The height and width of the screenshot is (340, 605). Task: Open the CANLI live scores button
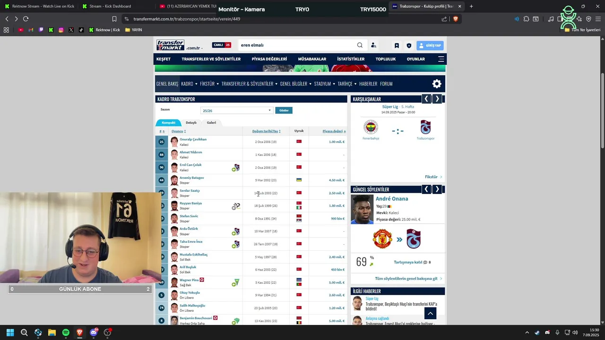click(x=221, y=45)
